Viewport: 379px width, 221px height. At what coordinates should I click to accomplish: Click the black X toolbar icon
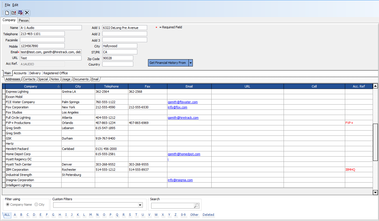click(x=27, y=13)
